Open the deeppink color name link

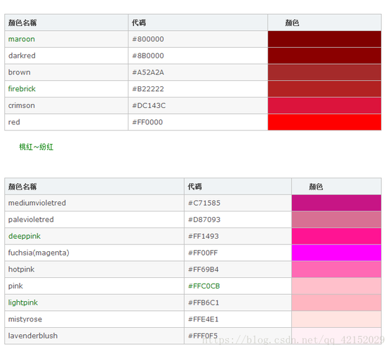pos(25,236)
